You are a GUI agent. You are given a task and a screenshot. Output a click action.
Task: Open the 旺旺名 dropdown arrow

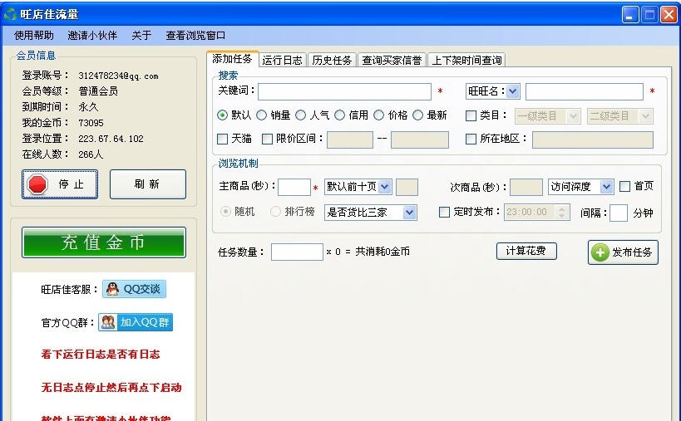coord(513,91)
